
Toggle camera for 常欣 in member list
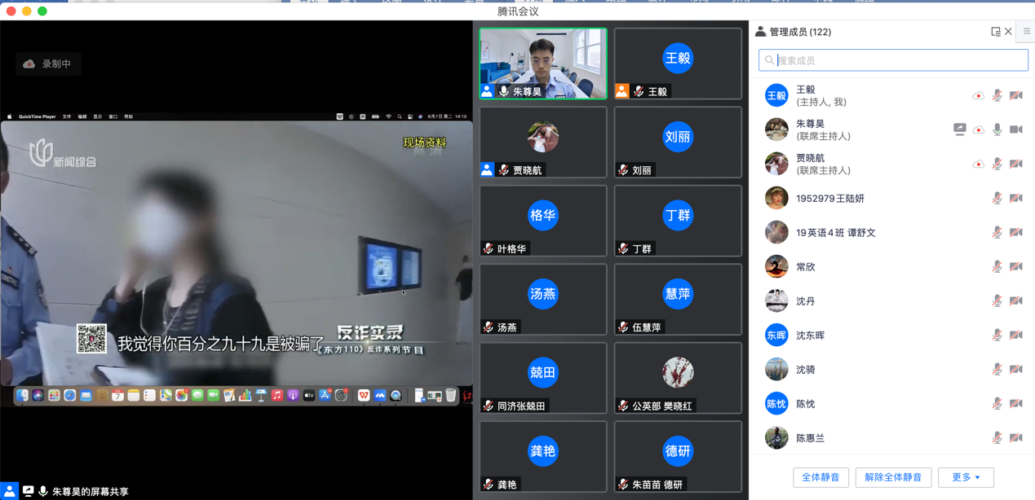coord(1015,267)
